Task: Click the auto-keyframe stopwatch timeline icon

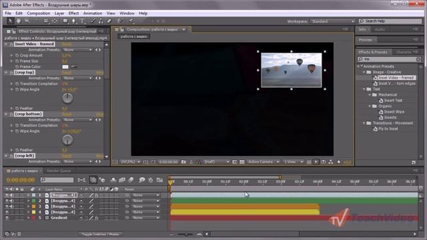Action: 151,180
